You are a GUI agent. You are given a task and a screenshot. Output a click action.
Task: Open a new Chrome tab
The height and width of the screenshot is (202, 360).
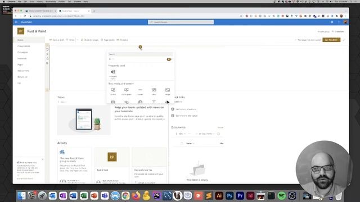click(x=94, y=11)
